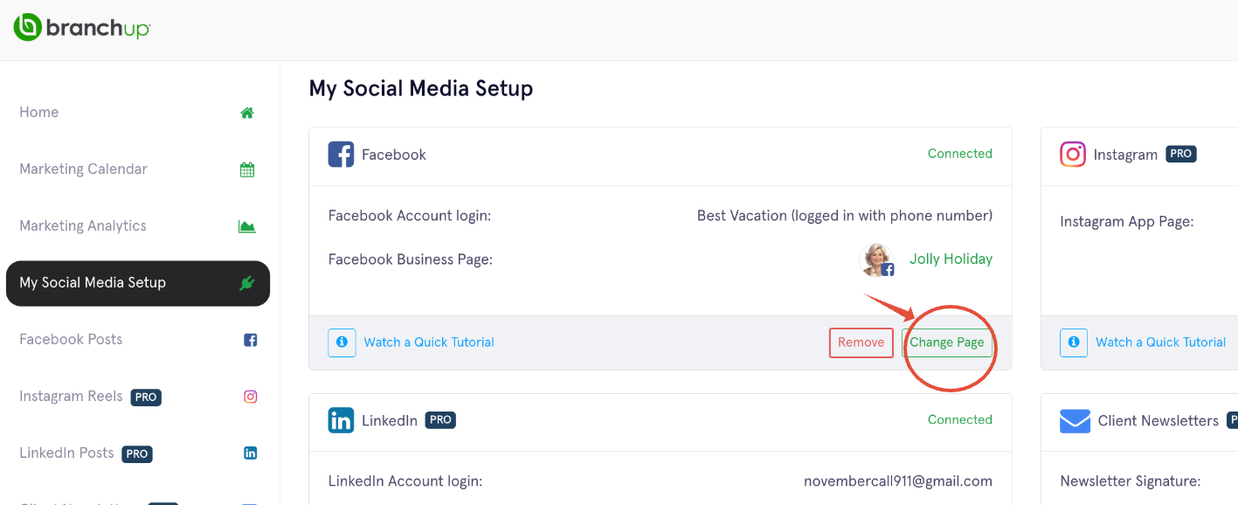The width and height of the screenshot is (1238, 505).
Task: Click the Marketing Calendar calendar icon
Action: coord(247,169)
